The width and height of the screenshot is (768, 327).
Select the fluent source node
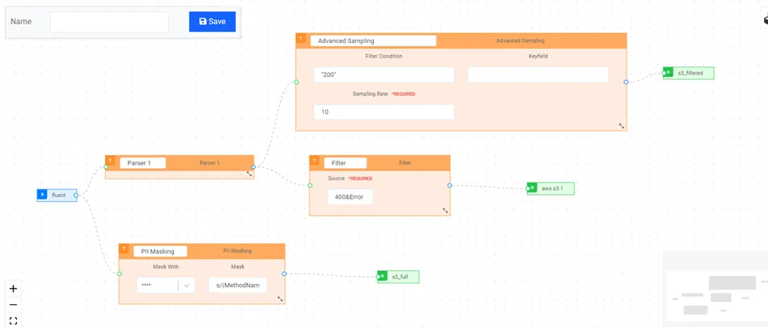[x=57, y=195]
